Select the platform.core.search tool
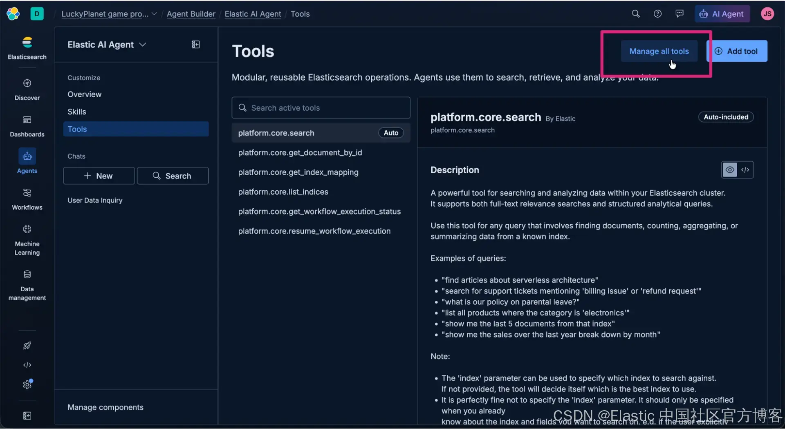Viewport: 785px width, 429px height. pos(321,133)
